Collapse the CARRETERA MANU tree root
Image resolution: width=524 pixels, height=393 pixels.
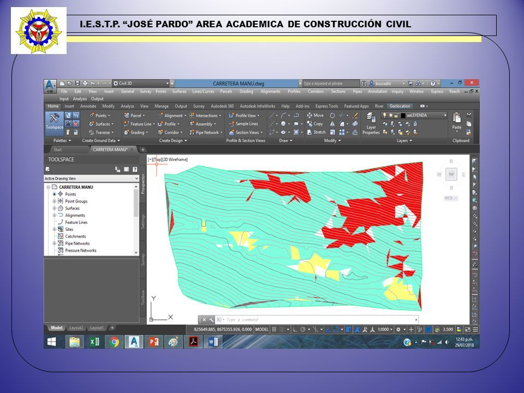[49, 187]
